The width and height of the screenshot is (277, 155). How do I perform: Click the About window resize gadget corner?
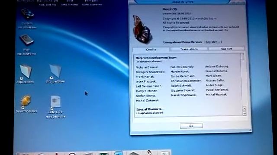coord(250,130)
